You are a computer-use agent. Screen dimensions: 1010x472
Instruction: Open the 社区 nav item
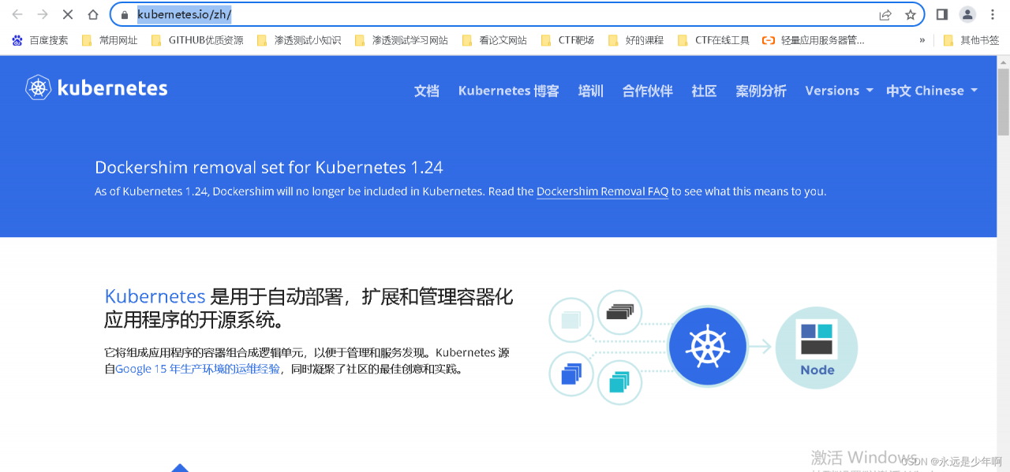[705, 91]
